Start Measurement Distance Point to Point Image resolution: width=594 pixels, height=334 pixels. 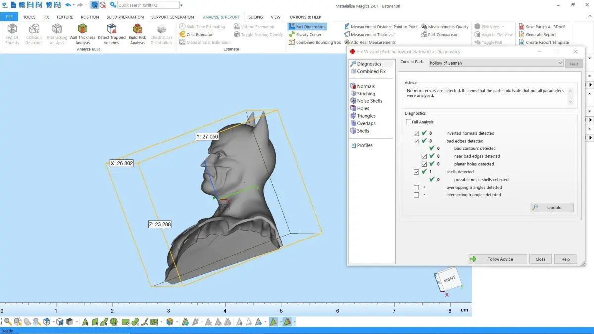pyautogui.click(x=381, y=27)
